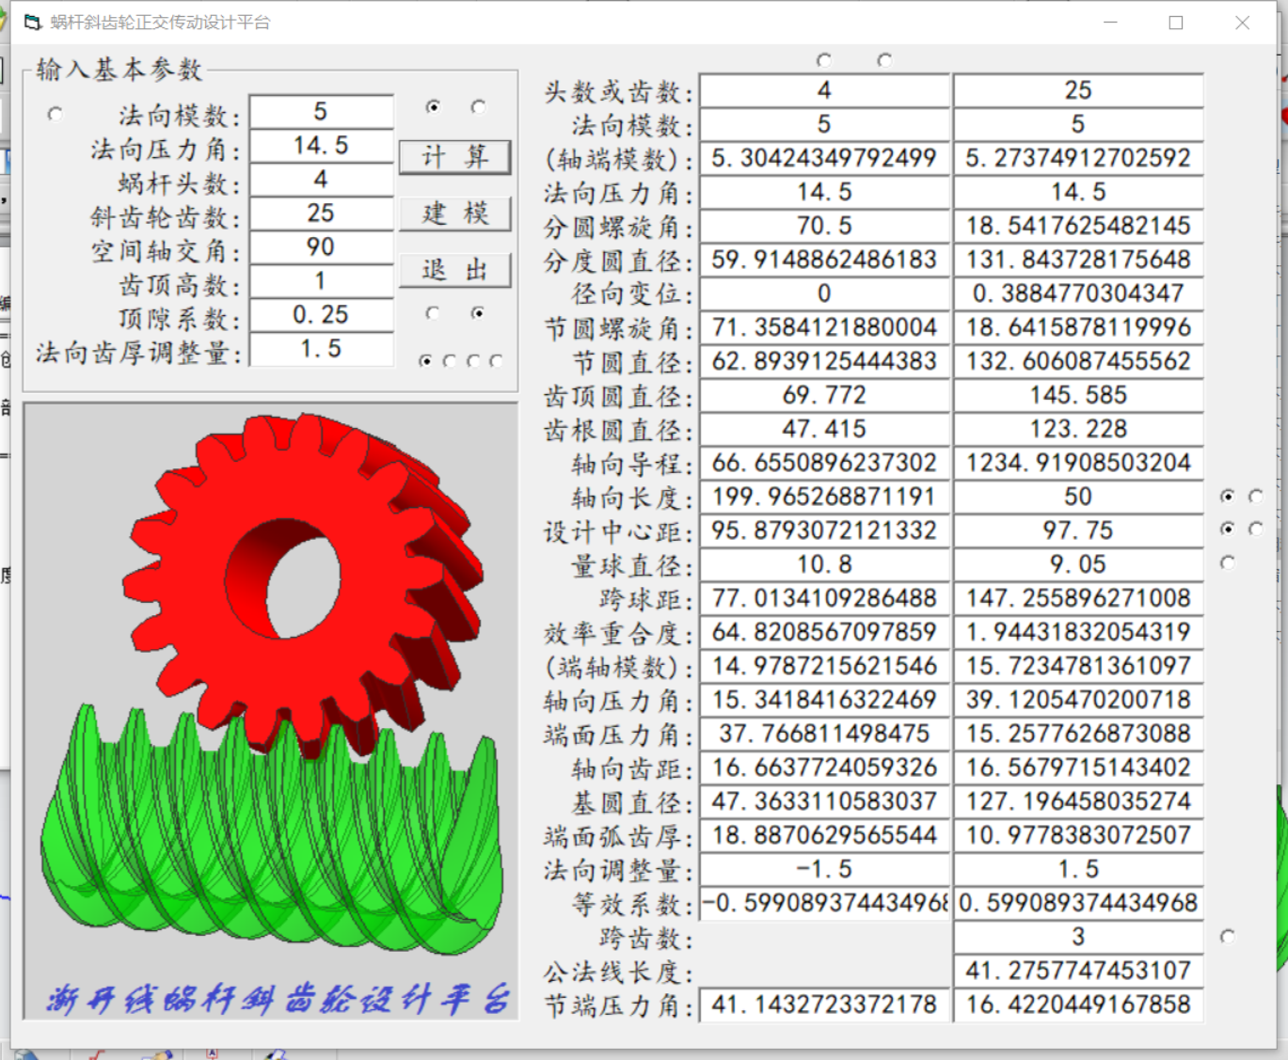Click the 效率重合度 value 64.8208567097859
The height and width of the screenshot is (1060, 1288).
(824, 632)
